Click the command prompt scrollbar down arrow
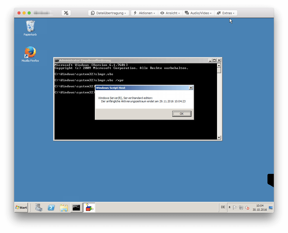 click(219, 138)
